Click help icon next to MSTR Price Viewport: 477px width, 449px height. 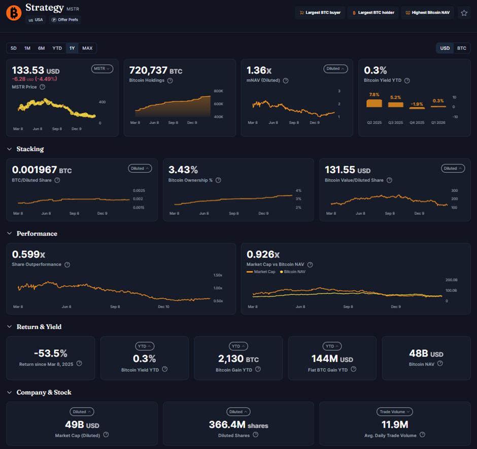(x=42, y=87)
